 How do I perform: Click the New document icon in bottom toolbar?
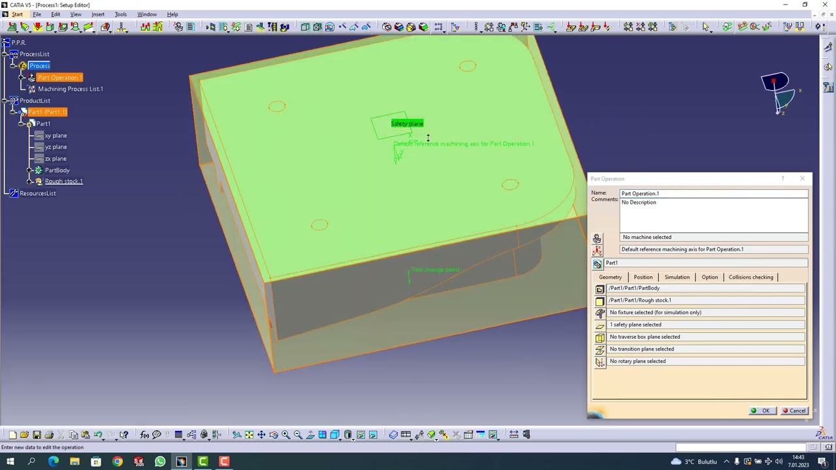12,435
